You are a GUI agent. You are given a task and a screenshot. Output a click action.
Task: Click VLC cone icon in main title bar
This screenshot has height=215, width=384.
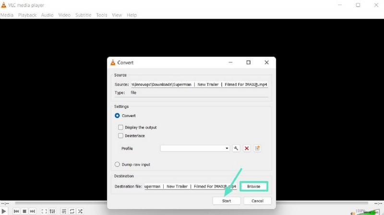click(3, 5)
